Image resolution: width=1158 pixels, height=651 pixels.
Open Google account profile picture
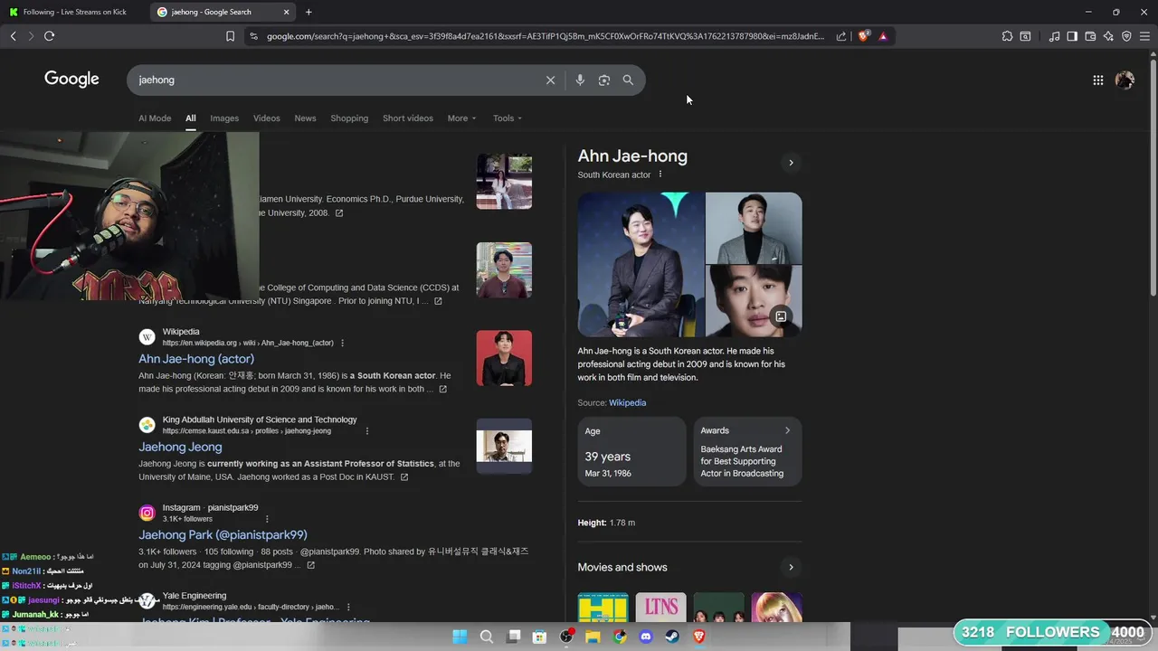[1125, 80]
